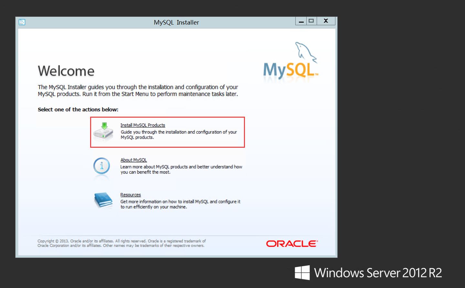Click the MySQL Installer title bar icon
Viewport: 465px width, 288px height.
(x=22, y=22)
